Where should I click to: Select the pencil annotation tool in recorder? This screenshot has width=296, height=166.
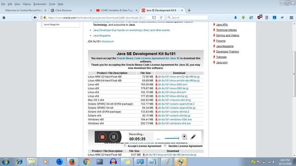[x=193, y=136]
